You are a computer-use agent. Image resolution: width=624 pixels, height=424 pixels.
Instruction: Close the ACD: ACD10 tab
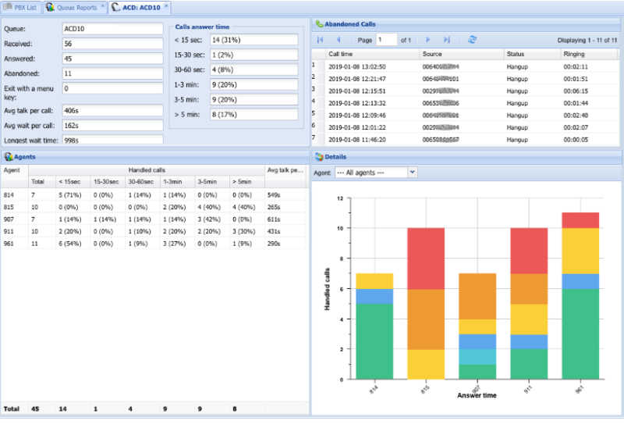[165, 6]
